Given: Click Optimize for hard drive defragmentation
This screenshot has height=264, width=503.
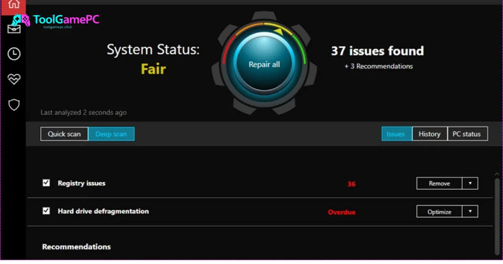Looking at the screenshot, I should [439, 212].
